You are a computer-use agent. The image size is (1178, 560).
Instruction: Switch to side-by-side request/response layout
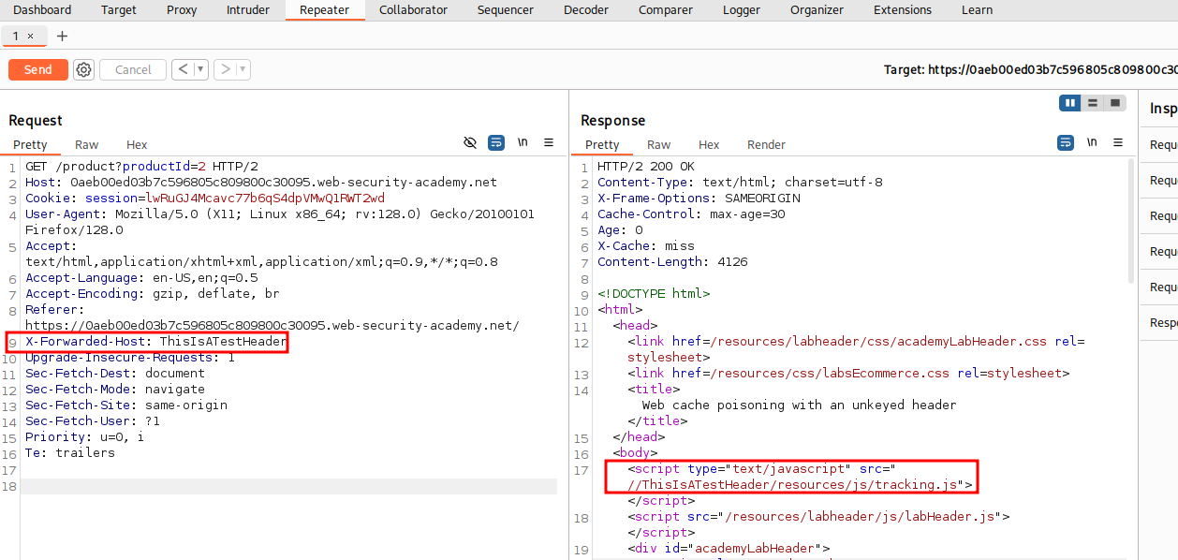point(1070,103)
